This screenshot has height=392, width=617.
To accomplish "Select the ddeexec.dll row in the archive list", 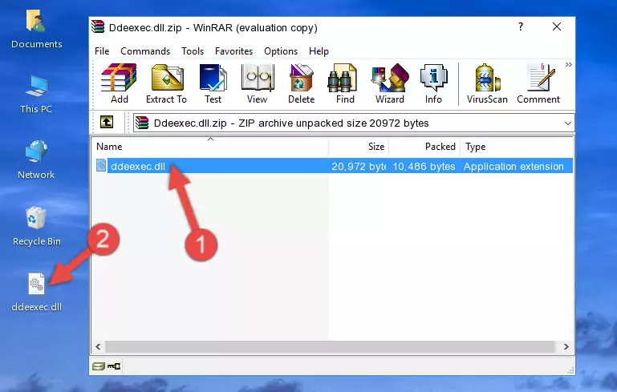I will (x=333, y=166).
